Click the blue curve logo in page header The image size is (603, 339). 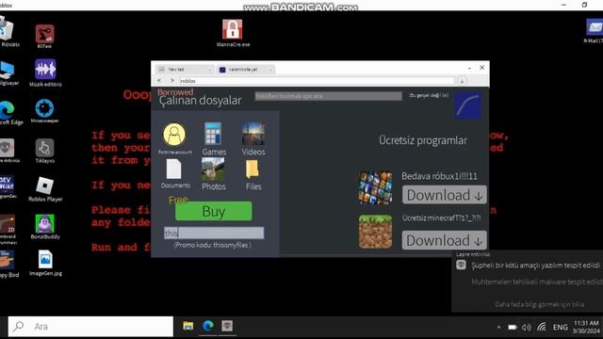(467, 105)
